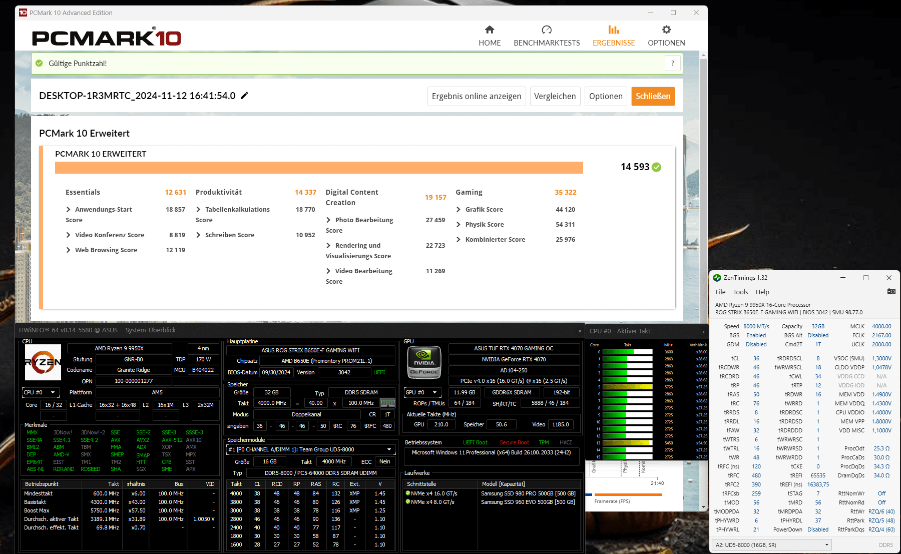
Task: Click the GDM Disabled value in ZenTimings
Action: [x=756, y=344]
